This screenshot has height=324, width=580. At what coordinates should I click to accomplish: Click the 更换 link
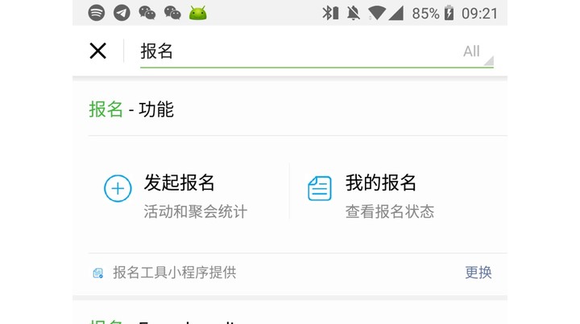[478, 273]
